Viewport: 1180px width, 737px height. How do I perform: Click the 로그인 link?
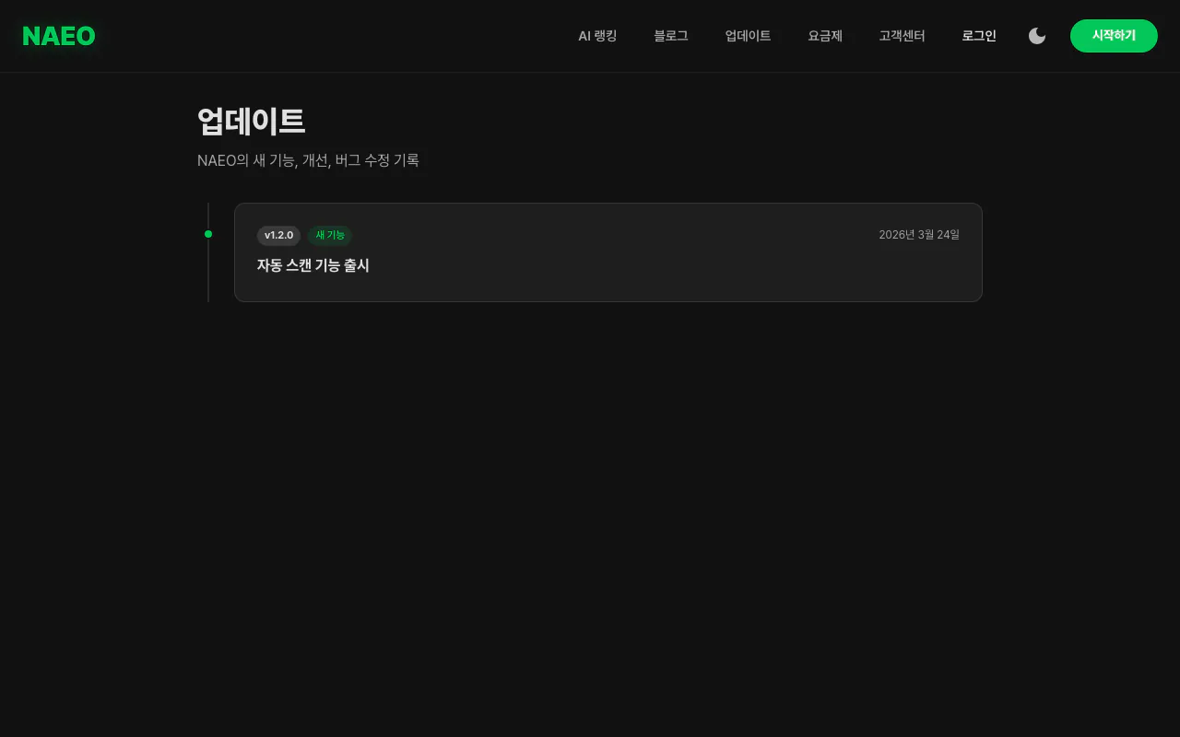point(979,36)
